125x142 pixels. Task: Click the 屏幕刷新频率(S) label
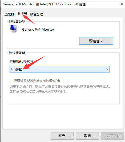(22, 61)
